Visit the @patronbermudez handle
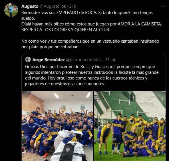 tap(84, 60)
